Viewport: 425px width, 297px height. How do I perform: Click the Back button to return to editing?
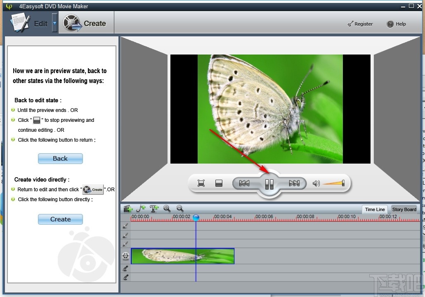coord(60,158)
